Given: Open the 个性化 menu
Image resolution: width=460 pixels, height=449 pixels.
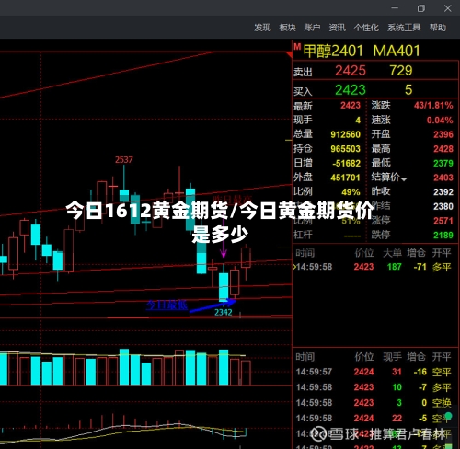Looking at the screenshot, I should pyautogui.click(x=366, y=28).
